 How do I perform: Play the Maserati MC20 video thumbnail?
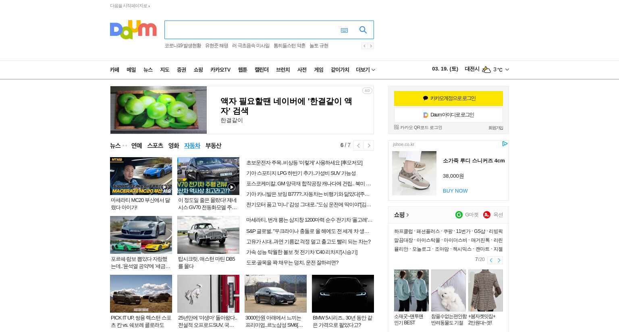pyautogui.click(x=141, y=176)
